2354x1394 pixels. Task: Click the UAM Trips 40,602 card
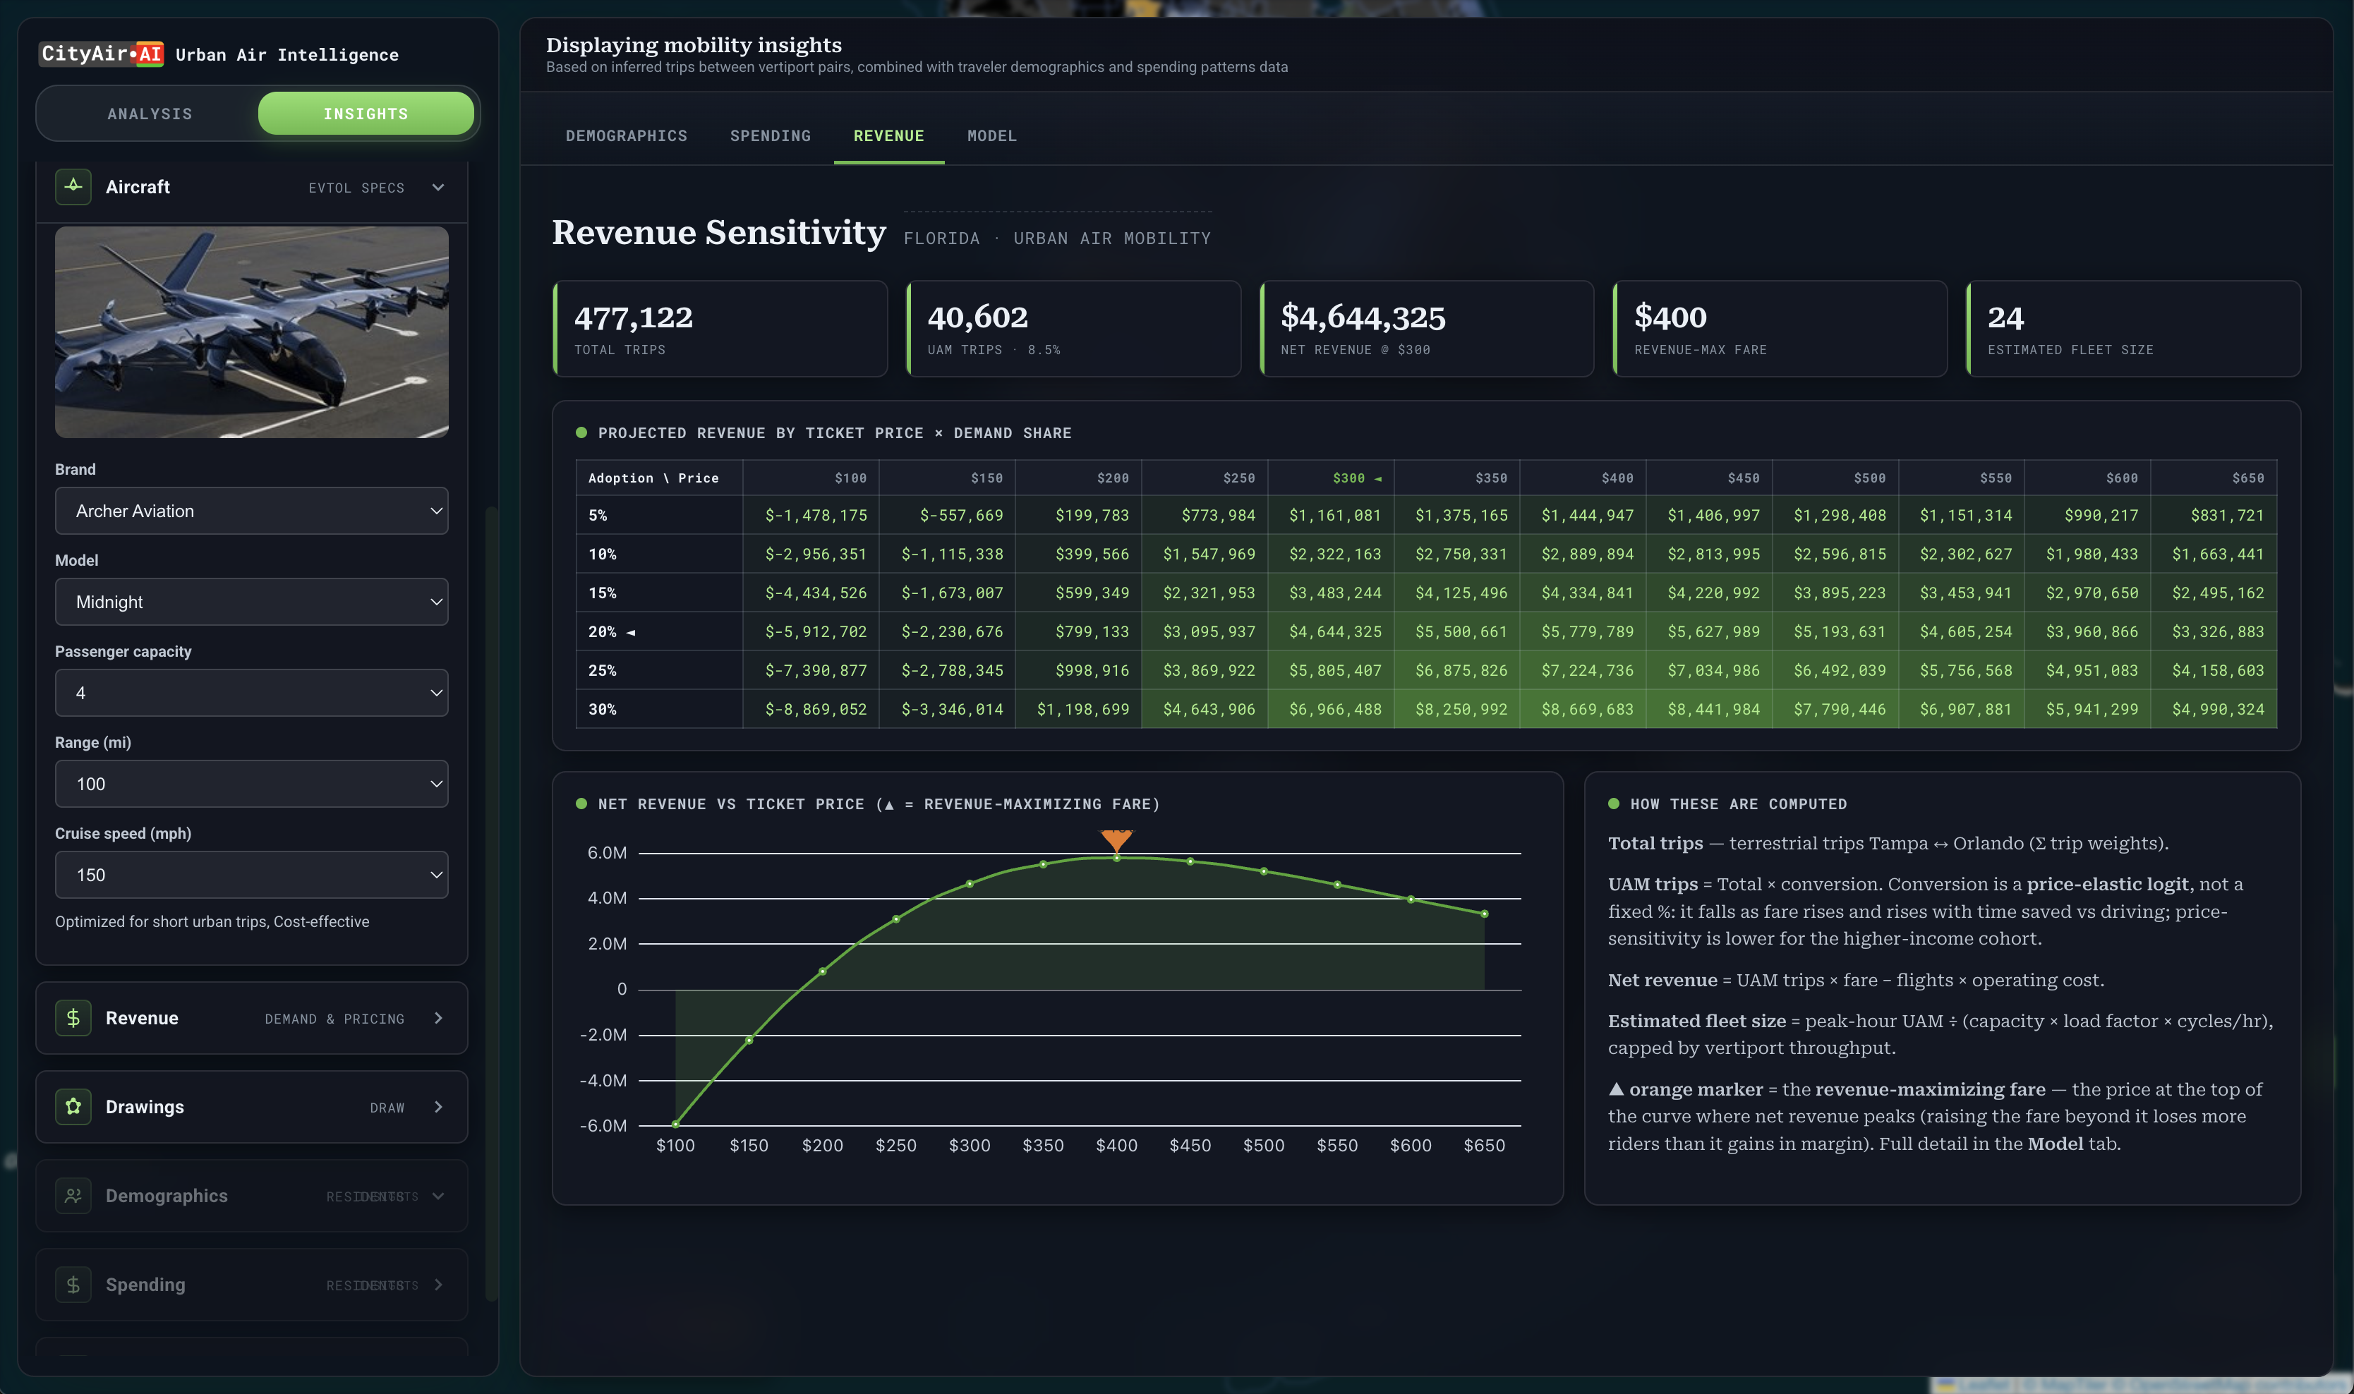click(1074, 329)
